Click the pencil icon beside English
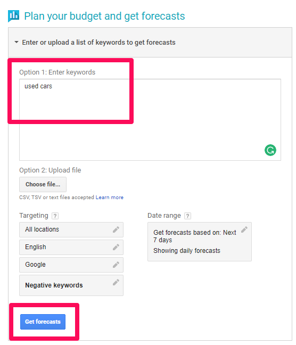The width and height of the screenshot is (296, 345). point(116,247)
